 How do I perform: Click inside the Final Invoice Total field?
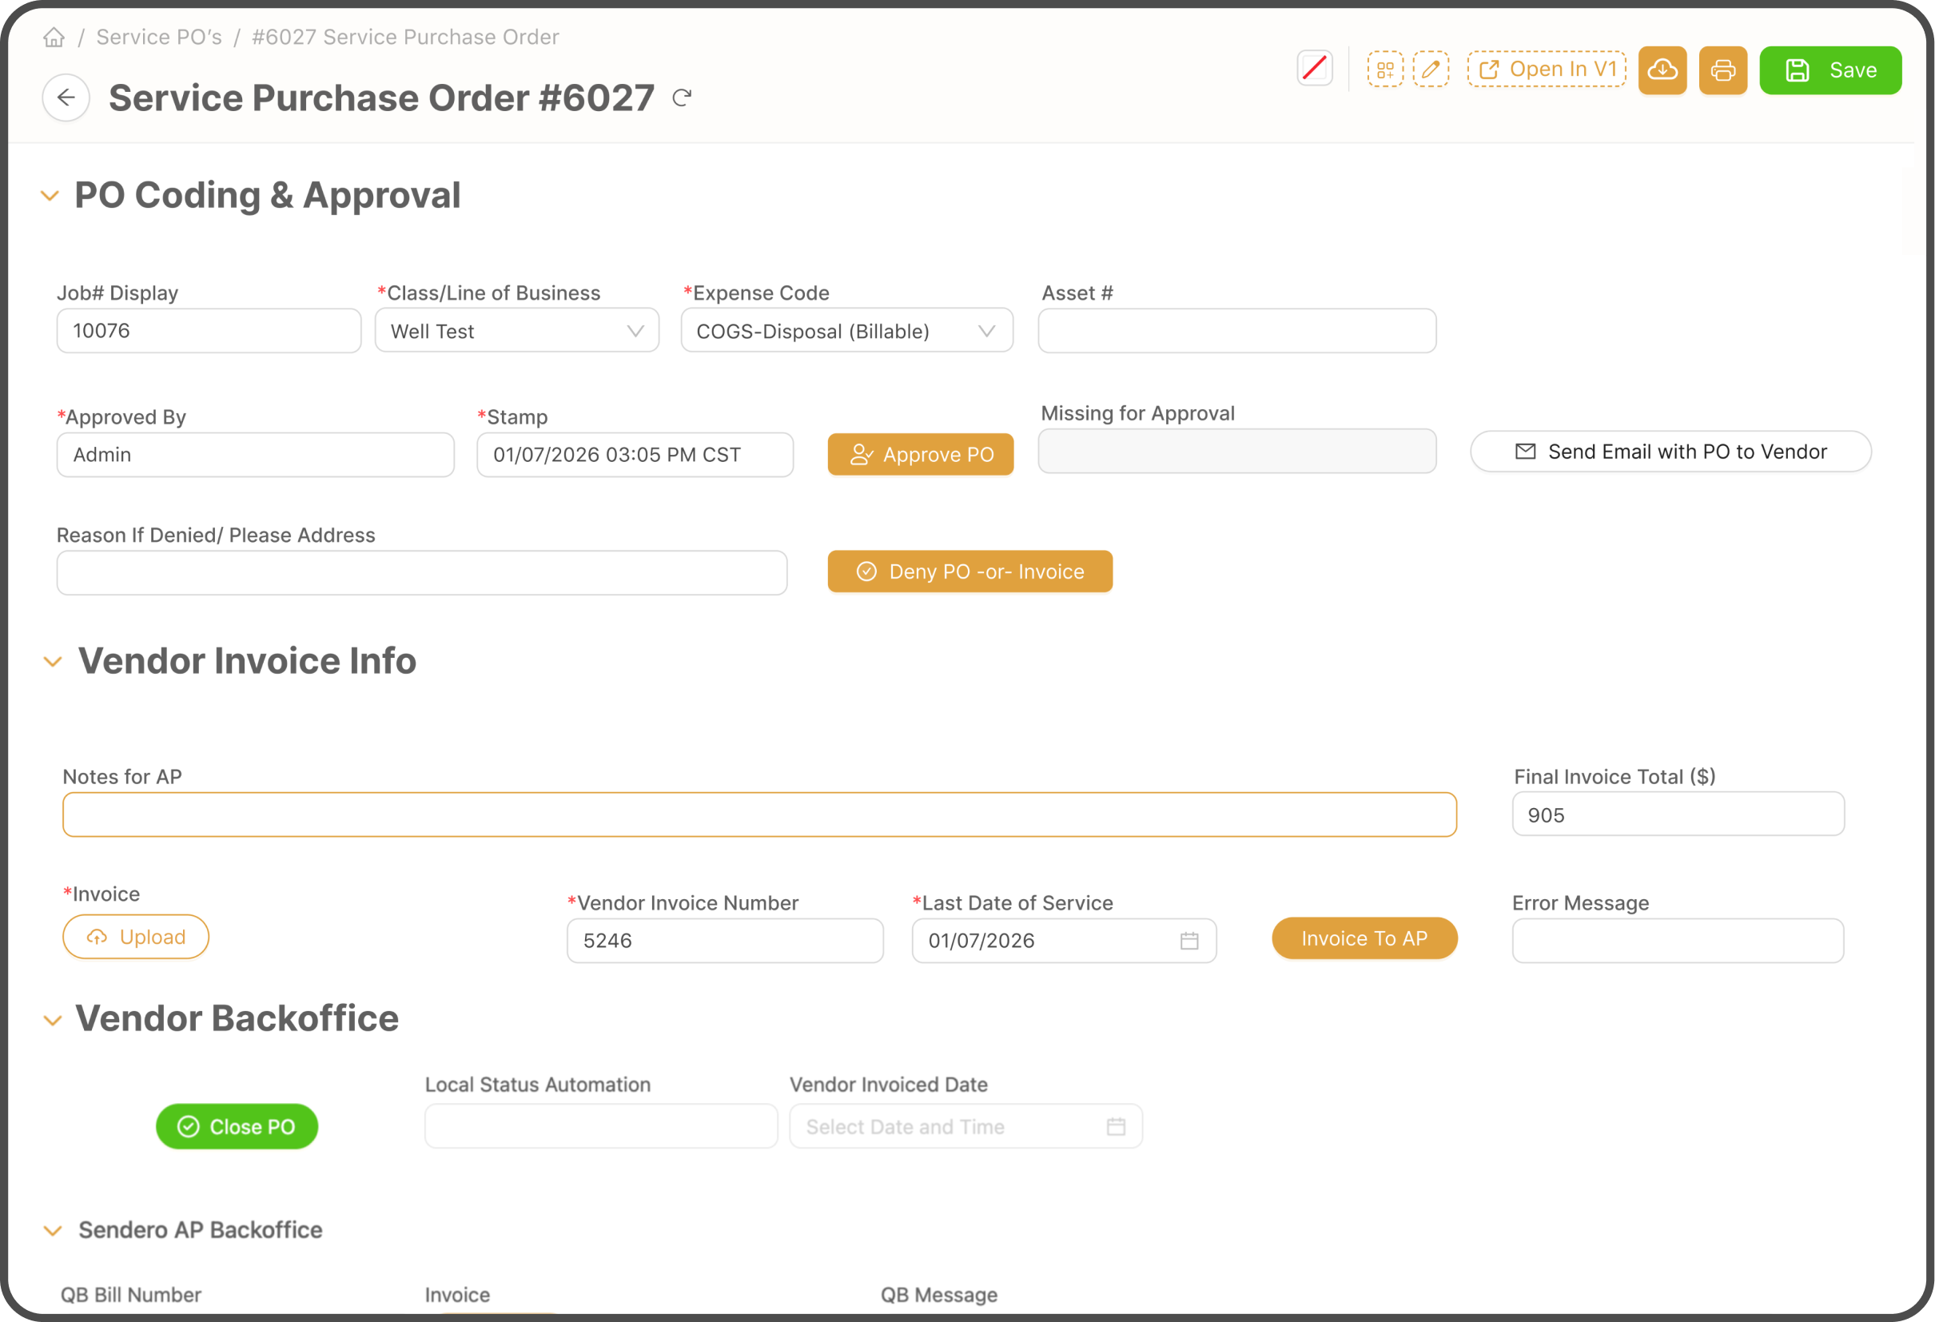pos(1678,815)
